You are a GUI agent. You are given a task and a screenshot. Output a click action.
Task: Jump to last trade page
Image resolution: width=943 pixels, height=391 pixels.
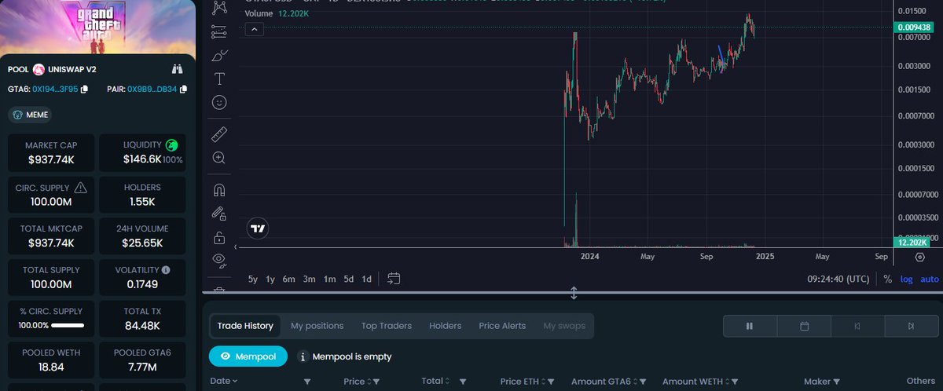(x=911, y=326)
